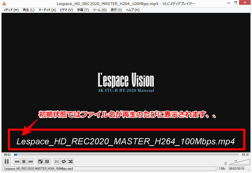Open the 再生 (L) menu
The image size is (252, 173).
(28, 10)
